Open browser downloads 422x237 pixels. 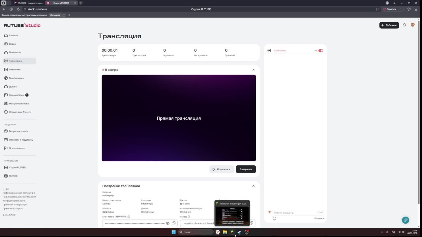click(416, 9)
